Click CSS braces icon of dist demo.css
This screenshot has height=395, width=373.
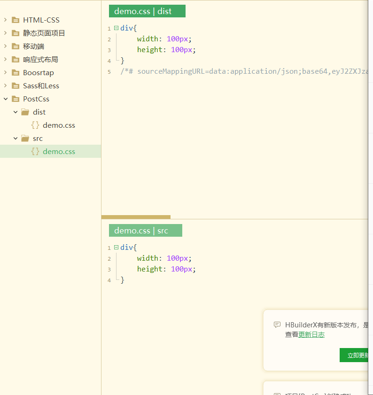point(35,125)
